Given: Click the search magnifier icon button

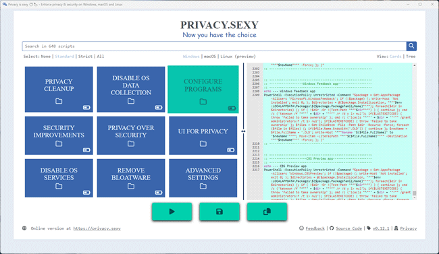Looking at the screenshot, I should point(411,46).
